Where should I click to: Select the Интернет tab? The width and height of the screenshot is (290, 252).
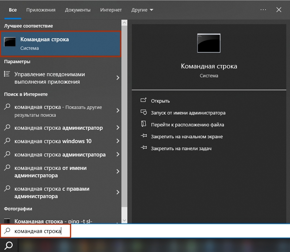click(x=111, y=10)
